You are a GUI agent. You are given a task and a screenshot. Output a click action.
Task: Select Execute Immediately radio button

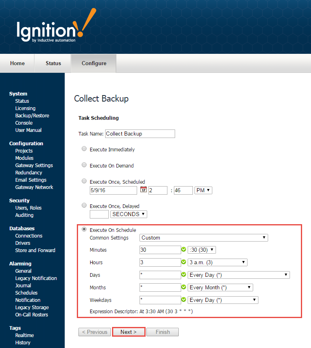(x=84, y=149)
